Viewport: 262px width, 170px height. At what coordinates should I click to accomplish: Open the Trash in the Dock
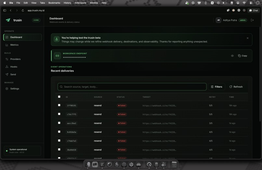pos(174,164)
